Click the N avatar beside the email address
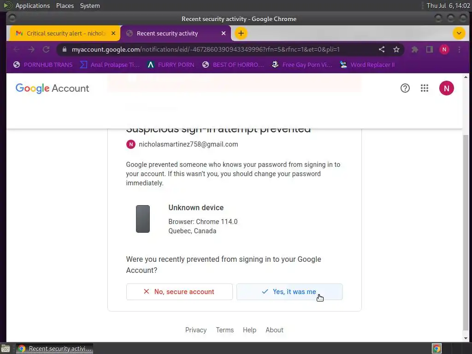Image resolution: width=472 pixels, height=354 pixels. tap(130, 144)
